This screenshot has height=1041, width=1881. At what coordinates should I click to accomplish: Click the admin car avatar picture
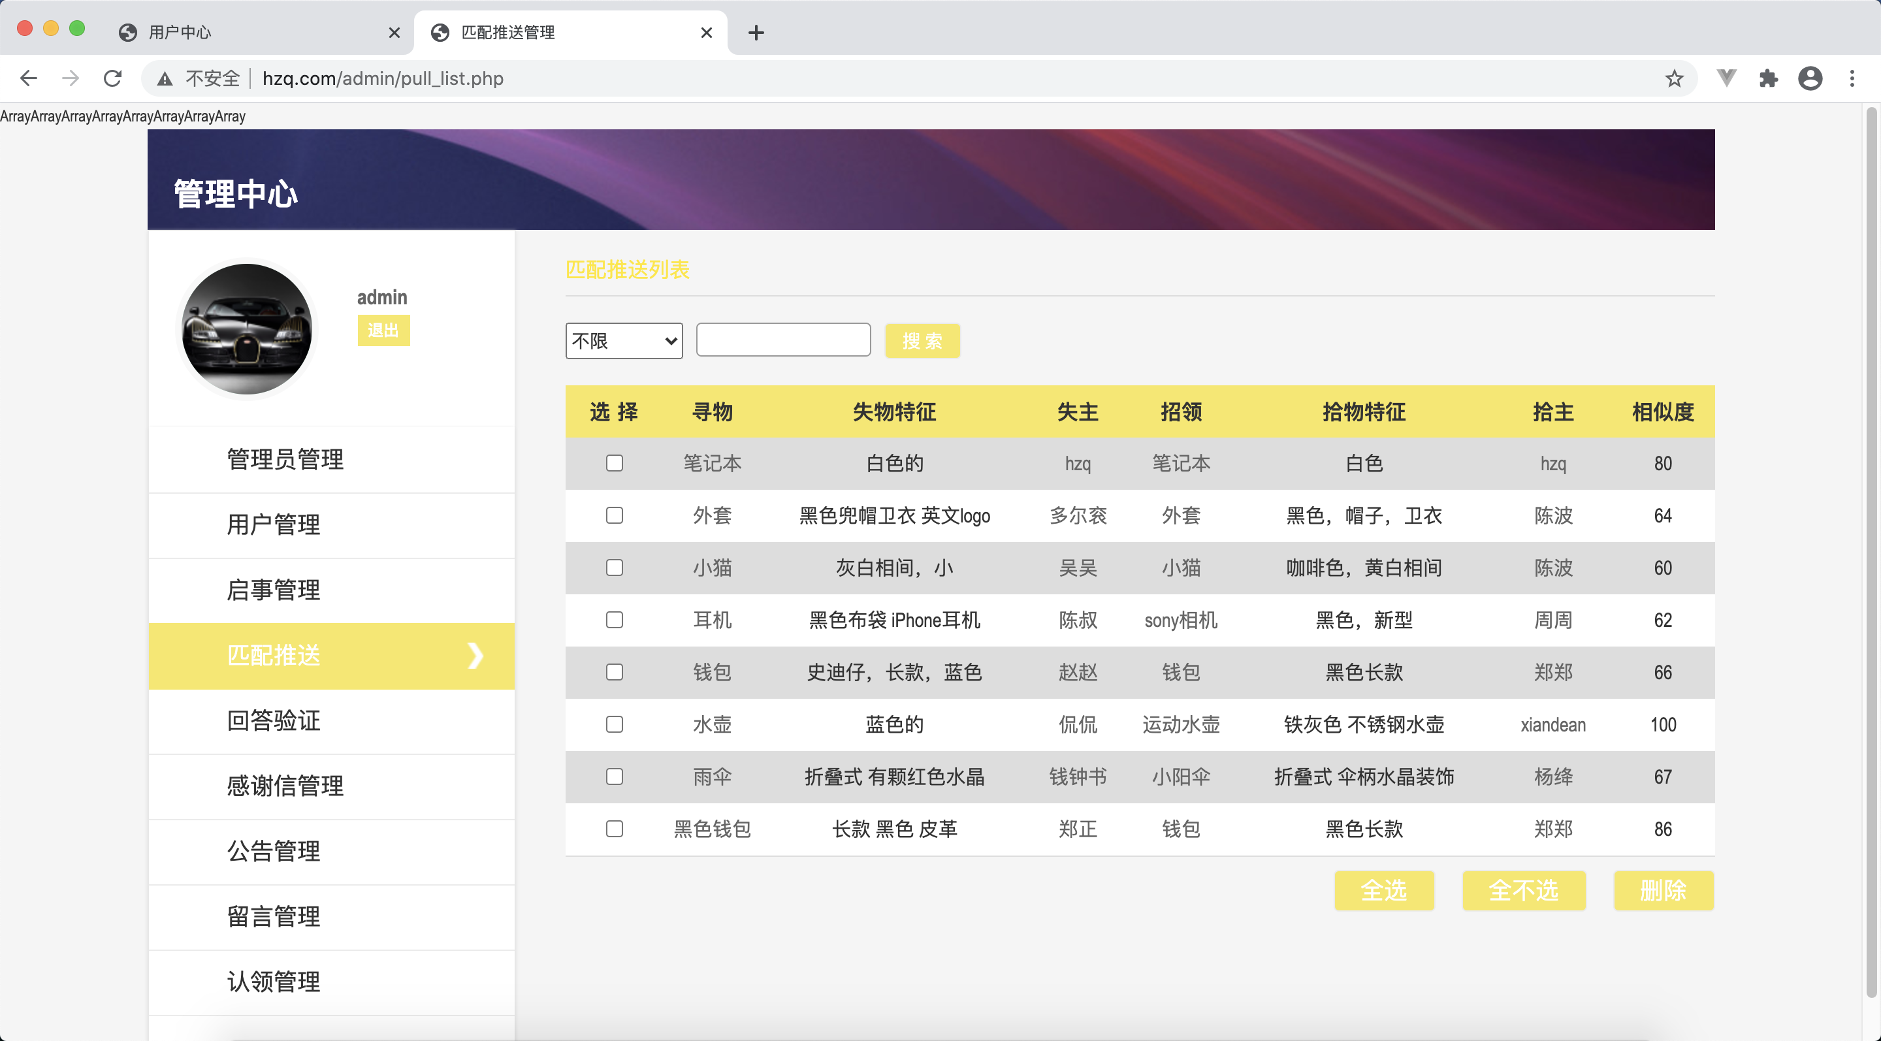coord(247,329)
